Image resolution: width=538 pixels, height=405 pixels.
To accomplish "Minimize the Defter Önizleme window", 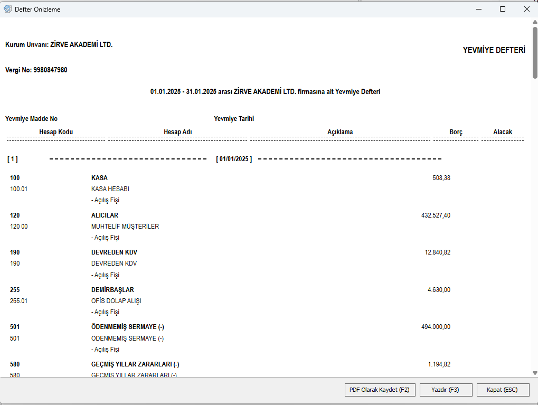I will coord(479,10).
